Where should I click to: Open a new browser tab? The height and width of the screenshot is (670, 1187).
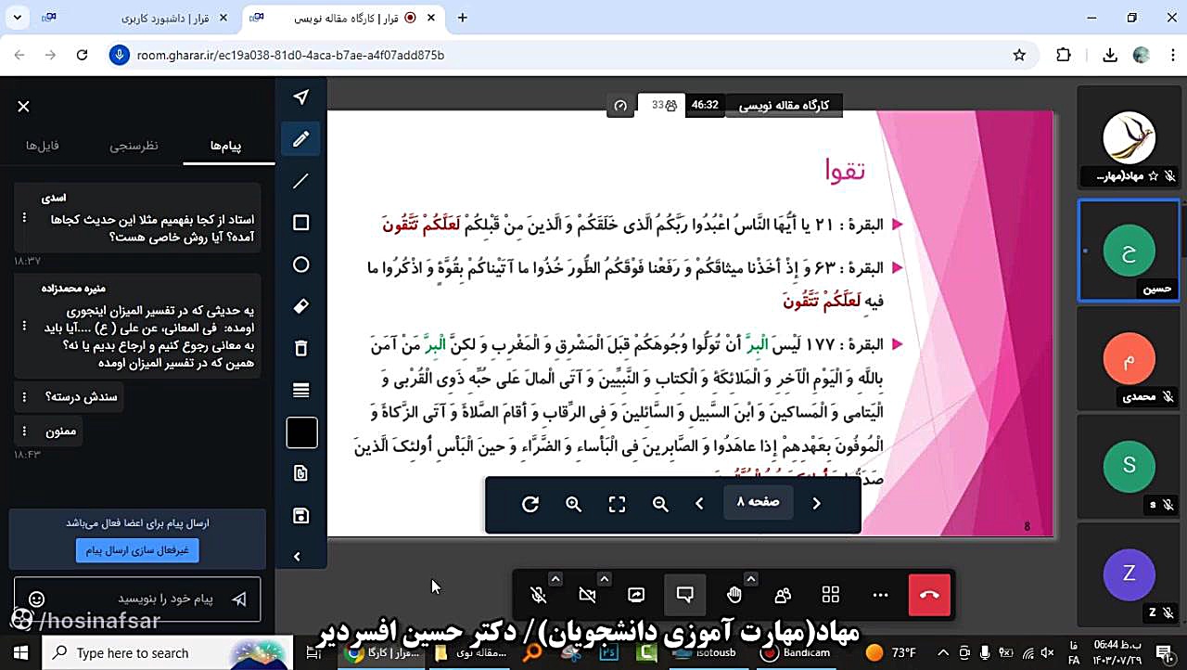(x=463, y=18)
